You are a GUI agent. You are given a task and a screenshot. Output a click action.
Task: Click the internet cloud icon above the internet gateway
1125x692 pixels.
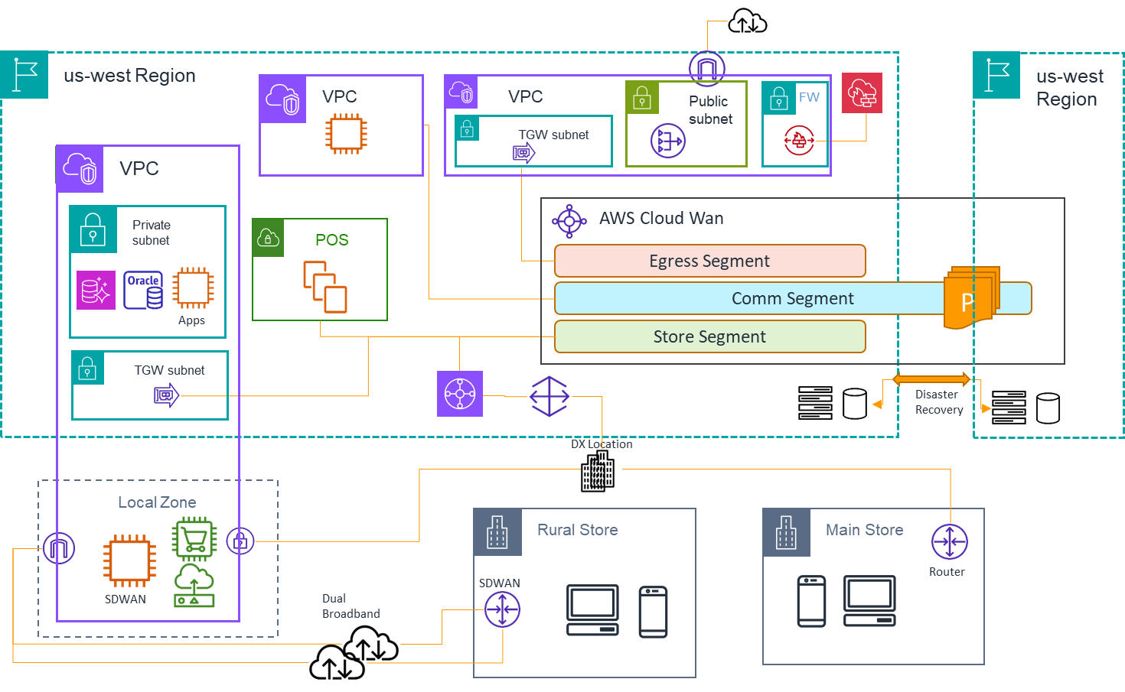click(747, 21)
